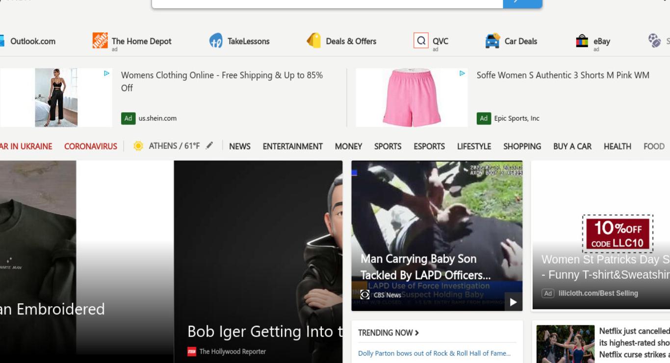Open the Money tab
This screenshot has width=670, height=363.
point(349,146)
